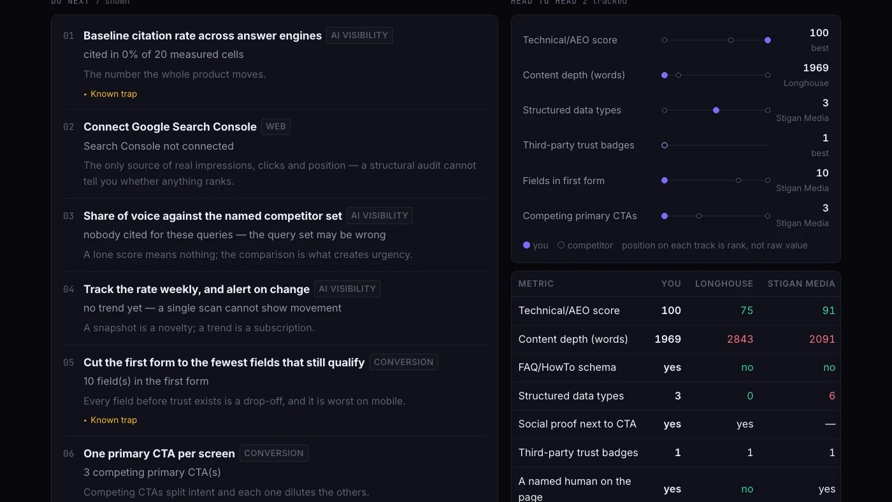Click Longhouse value 2843 in Content depth row
The height and width of the screenshot is (502, 892).
[x=740, y=339]
